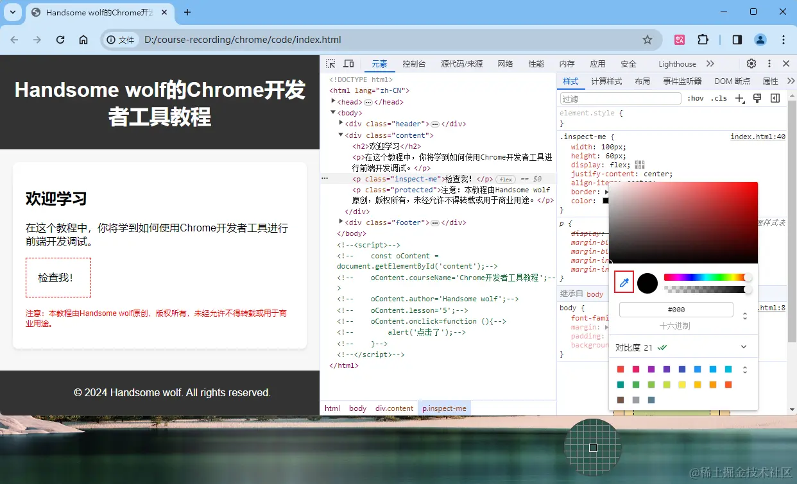Viewport: 797px width, 484px height.
Task: Click the ellipsis after the head element
Action: tap(368, 103)
